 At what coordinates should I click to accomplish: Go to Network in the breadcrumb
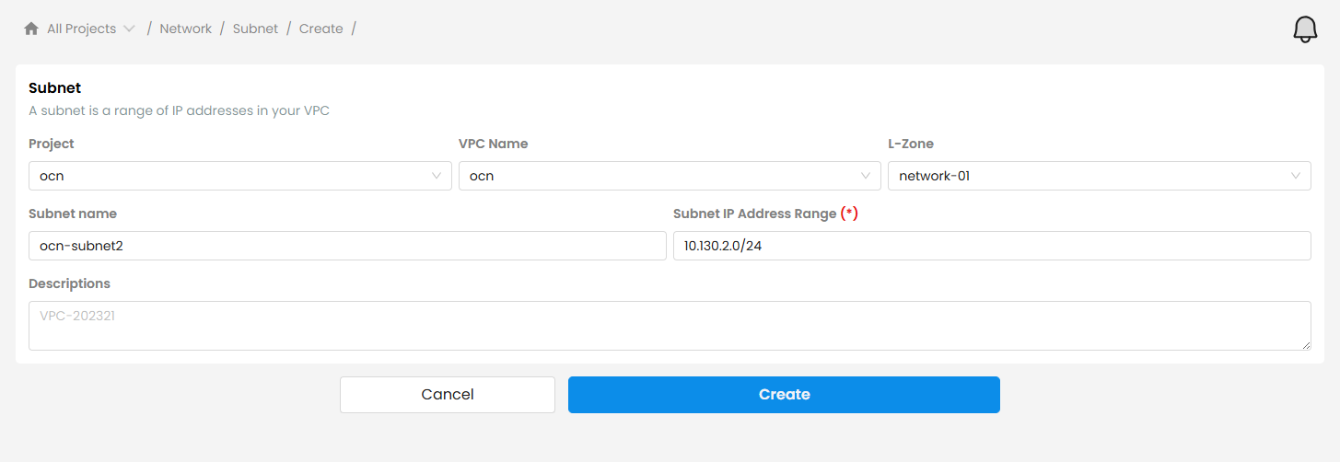coord(186,29)
